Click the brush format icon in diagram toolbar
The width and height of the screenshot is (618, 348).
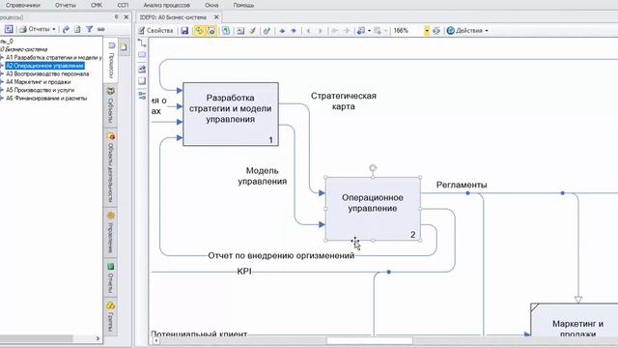pos(253,30)
